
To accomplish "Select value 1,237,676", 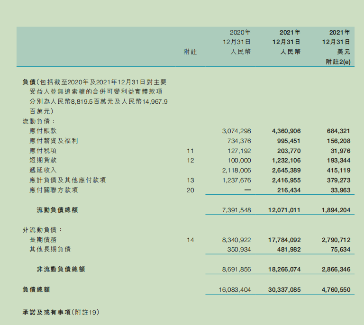I will (x=237, y=181).
